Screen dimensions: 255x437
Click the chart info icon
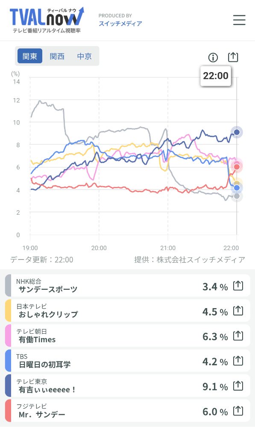213,58
